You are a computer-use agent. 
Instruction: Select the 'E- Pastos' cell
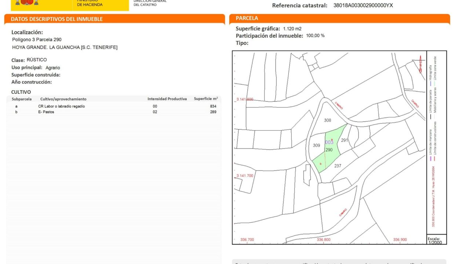46,112
